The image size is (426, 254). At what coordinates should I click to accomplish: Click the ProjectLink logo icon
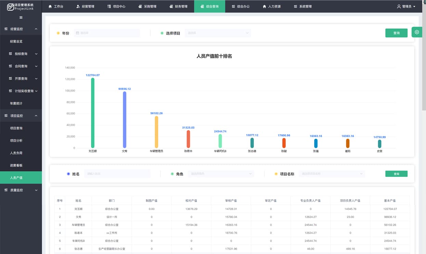tap(11, 6)
